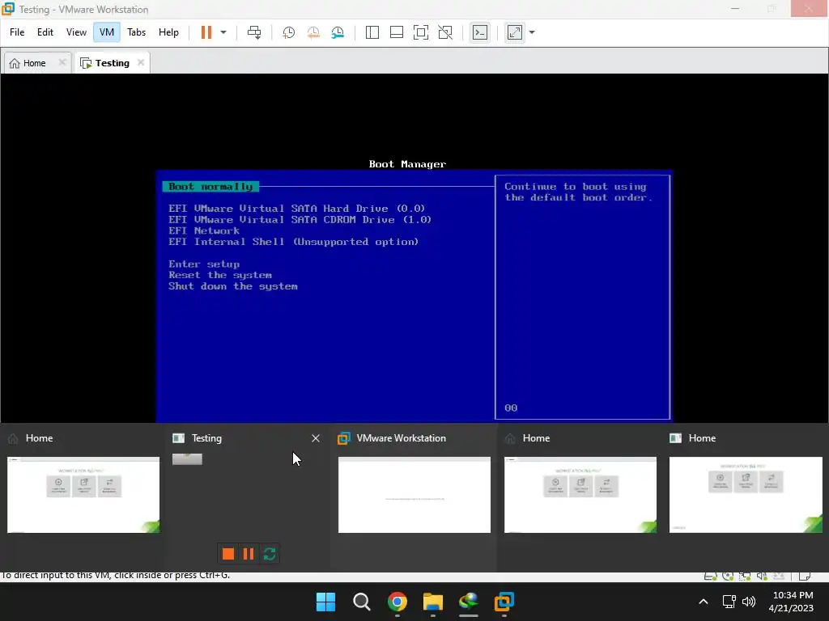Select EFI VMware Virtual SATA CDROM Drive entry
The width and height of the screenshot is (829, 621).
tap(300, 220)
